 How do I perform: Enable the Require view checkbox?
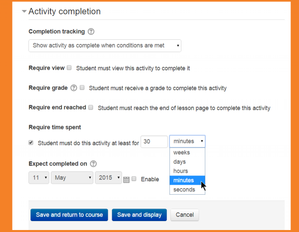click(x=69, y=68)
